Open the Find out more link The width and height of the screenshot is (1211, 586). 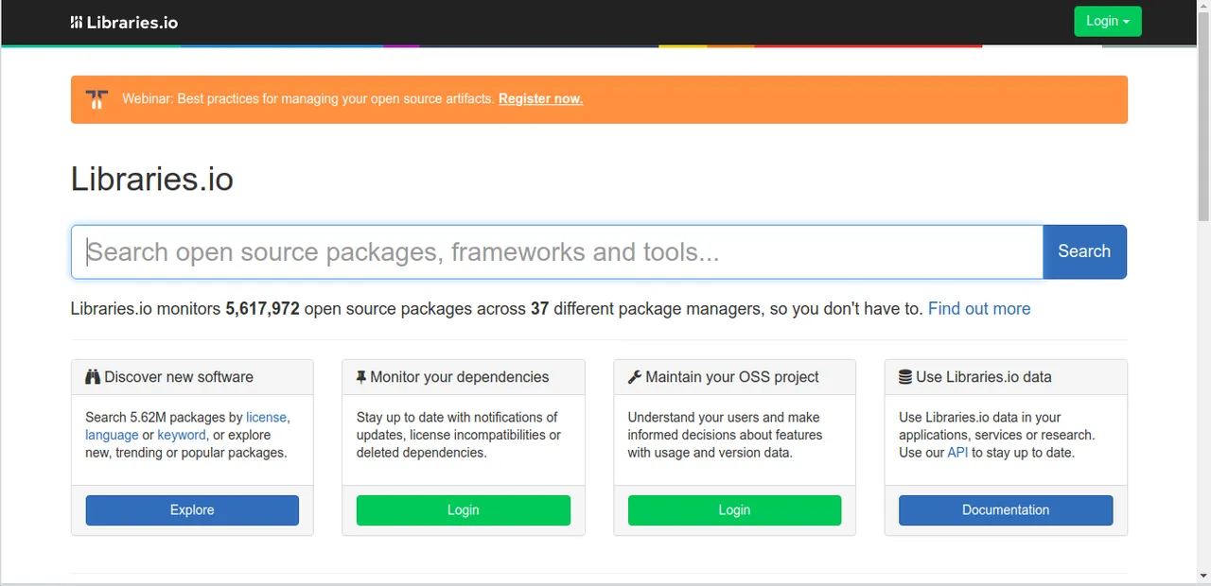(979, 309)
